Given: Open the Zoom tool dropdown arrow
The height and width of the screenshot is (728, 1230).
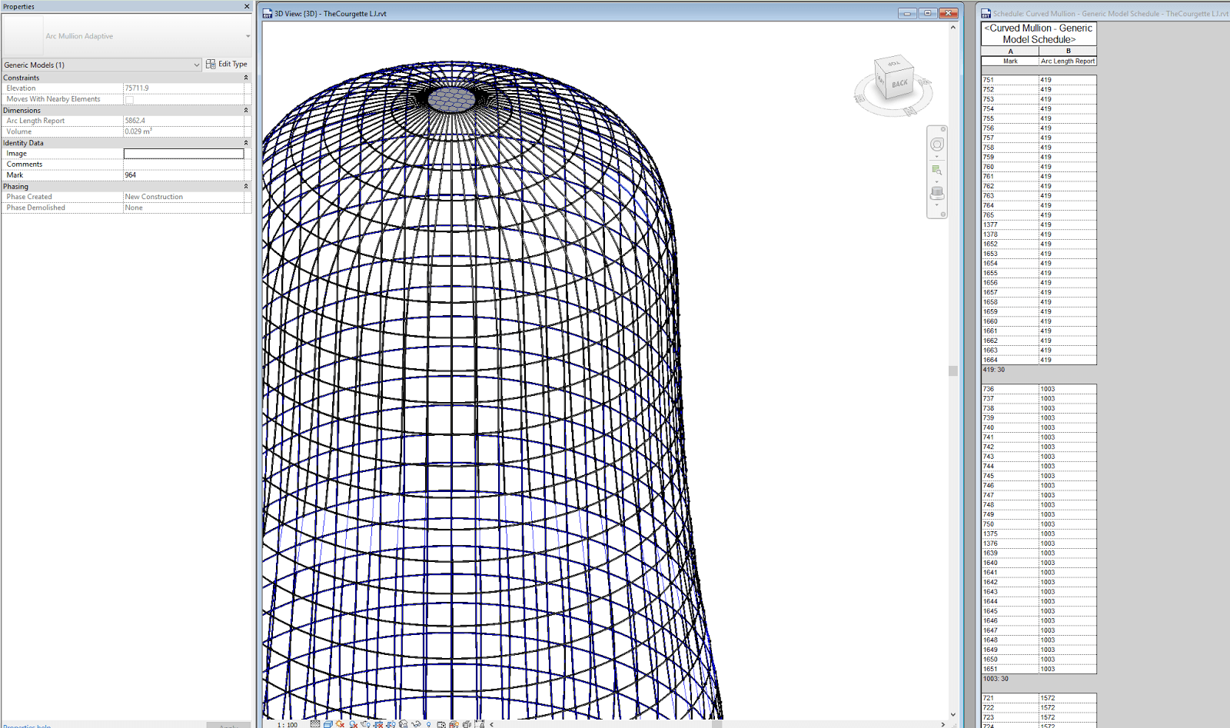Looking at the screenshot, I should click(x=936, y=181).
